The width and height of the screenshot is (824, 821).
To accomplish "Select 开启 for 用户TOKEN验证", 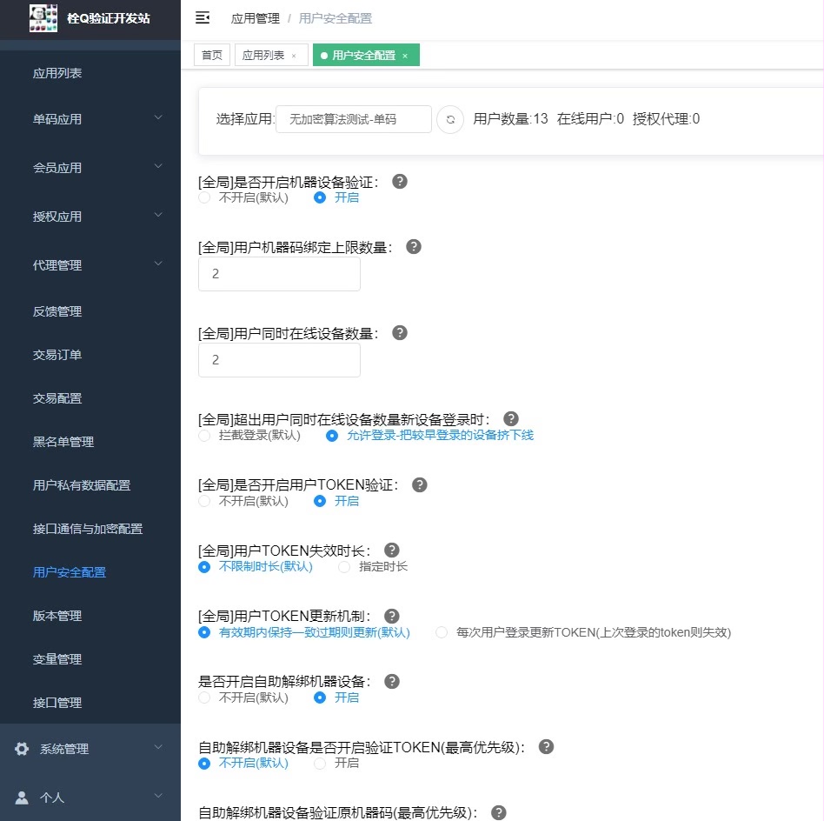I will tap(336, 501).
